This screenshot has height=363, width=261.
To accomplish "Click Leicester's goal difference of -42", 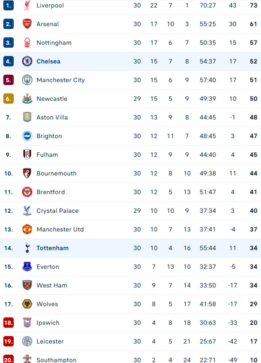I will tap(233, 341).
